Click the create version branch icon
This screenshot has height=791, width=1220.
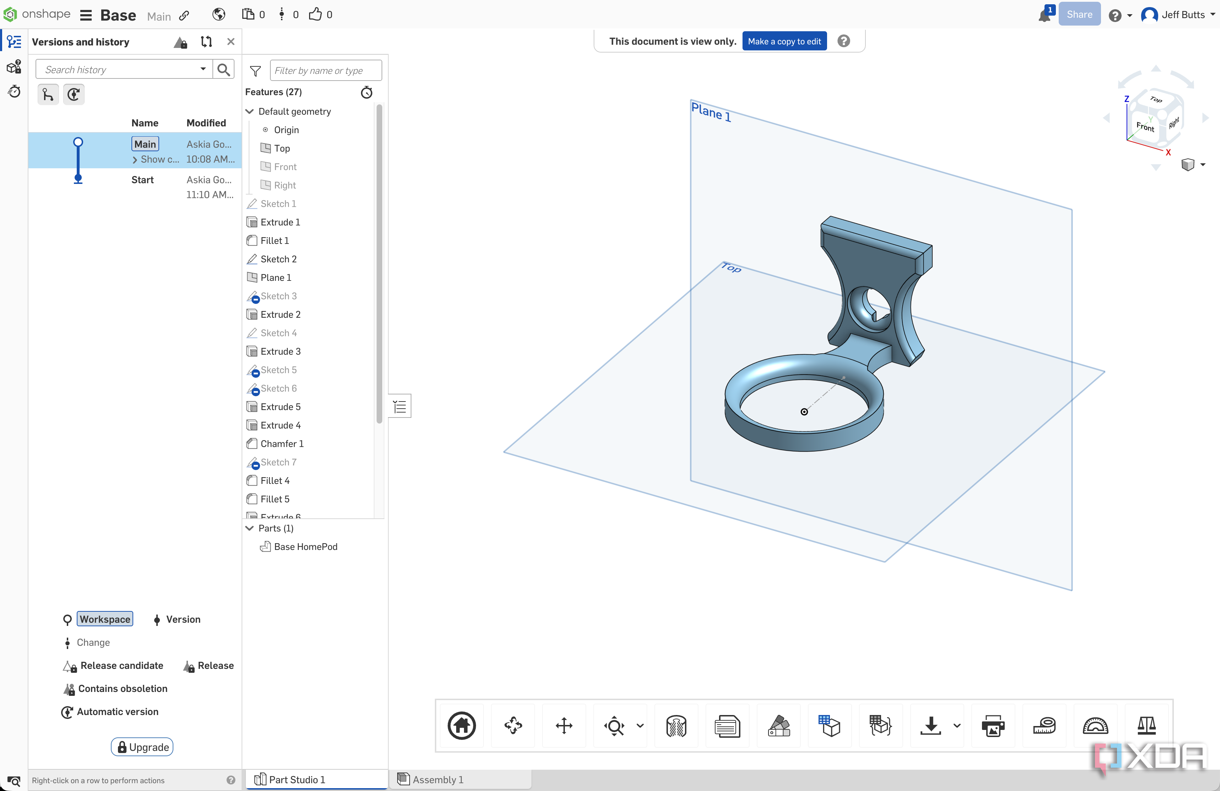pyautogui.click(x=48, y=95)
